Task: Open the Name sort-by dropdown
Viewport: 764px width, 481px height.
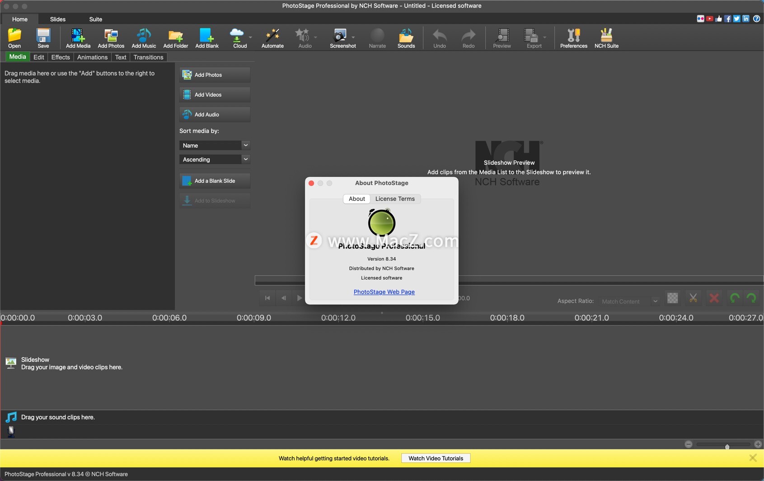Action: pos(215,145)
